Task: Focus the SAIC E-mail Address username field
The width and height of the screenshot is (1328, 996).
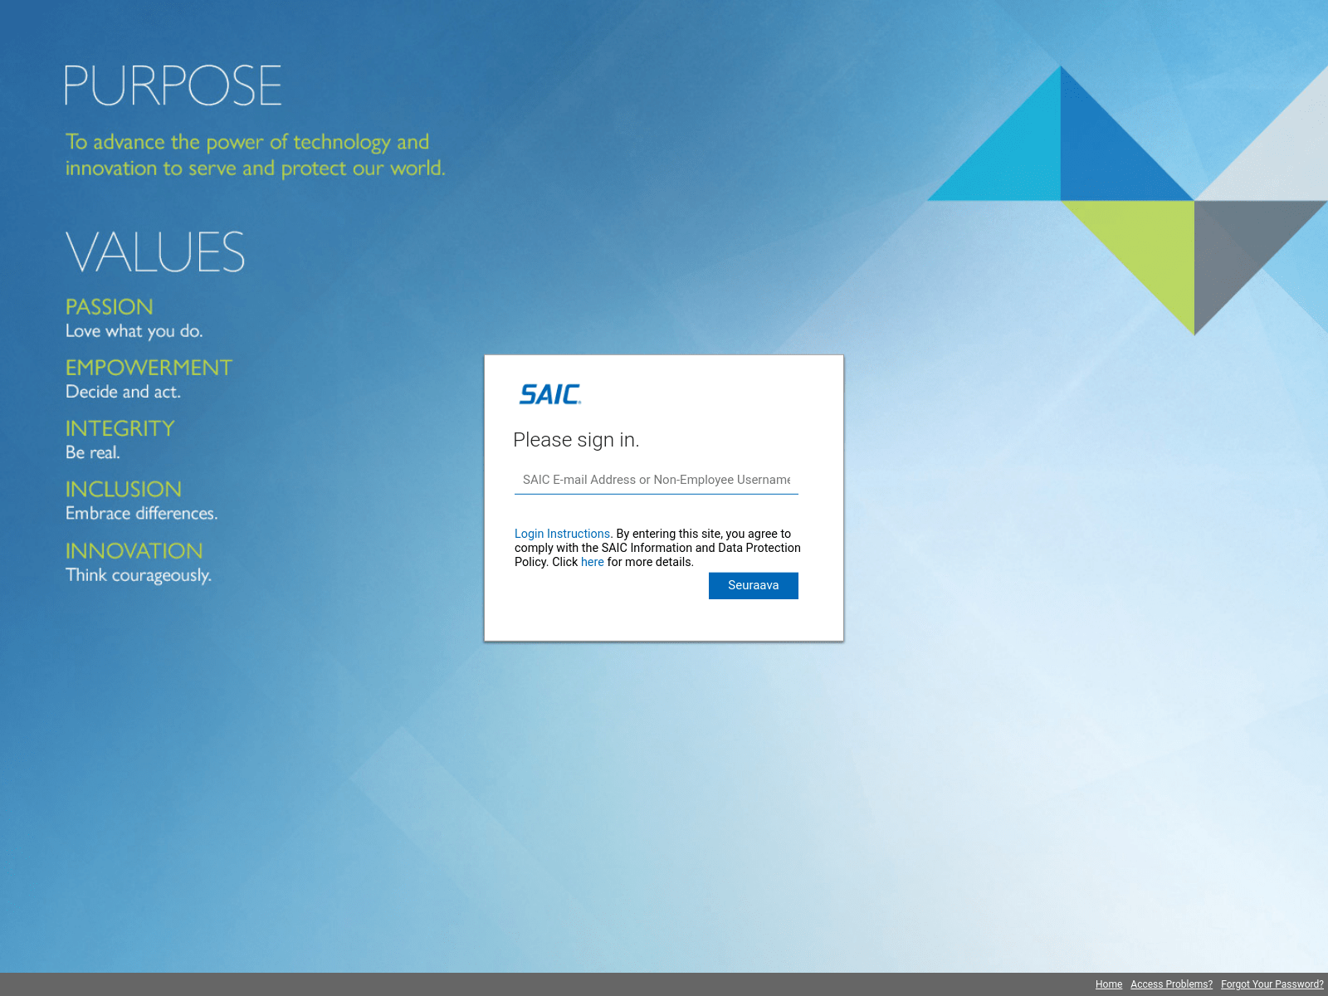Action: click(x=657, y=480)
